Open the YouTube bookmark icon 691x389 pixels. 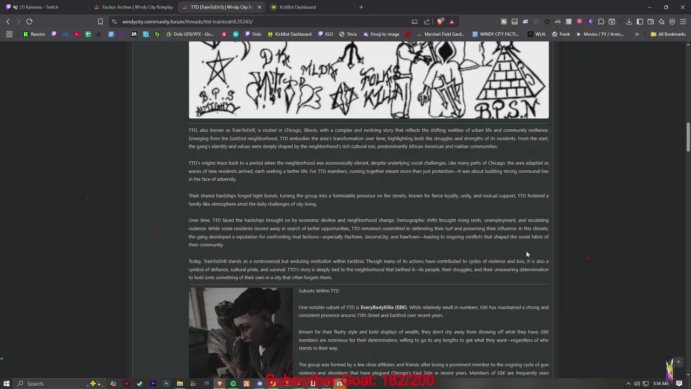pos(76,34)
